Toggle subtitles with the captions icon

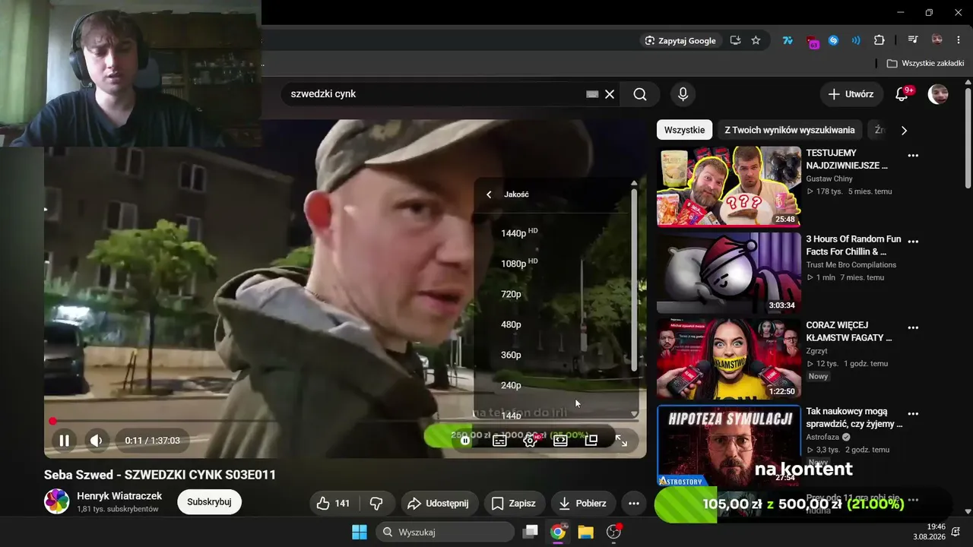(x=499, y=440)
